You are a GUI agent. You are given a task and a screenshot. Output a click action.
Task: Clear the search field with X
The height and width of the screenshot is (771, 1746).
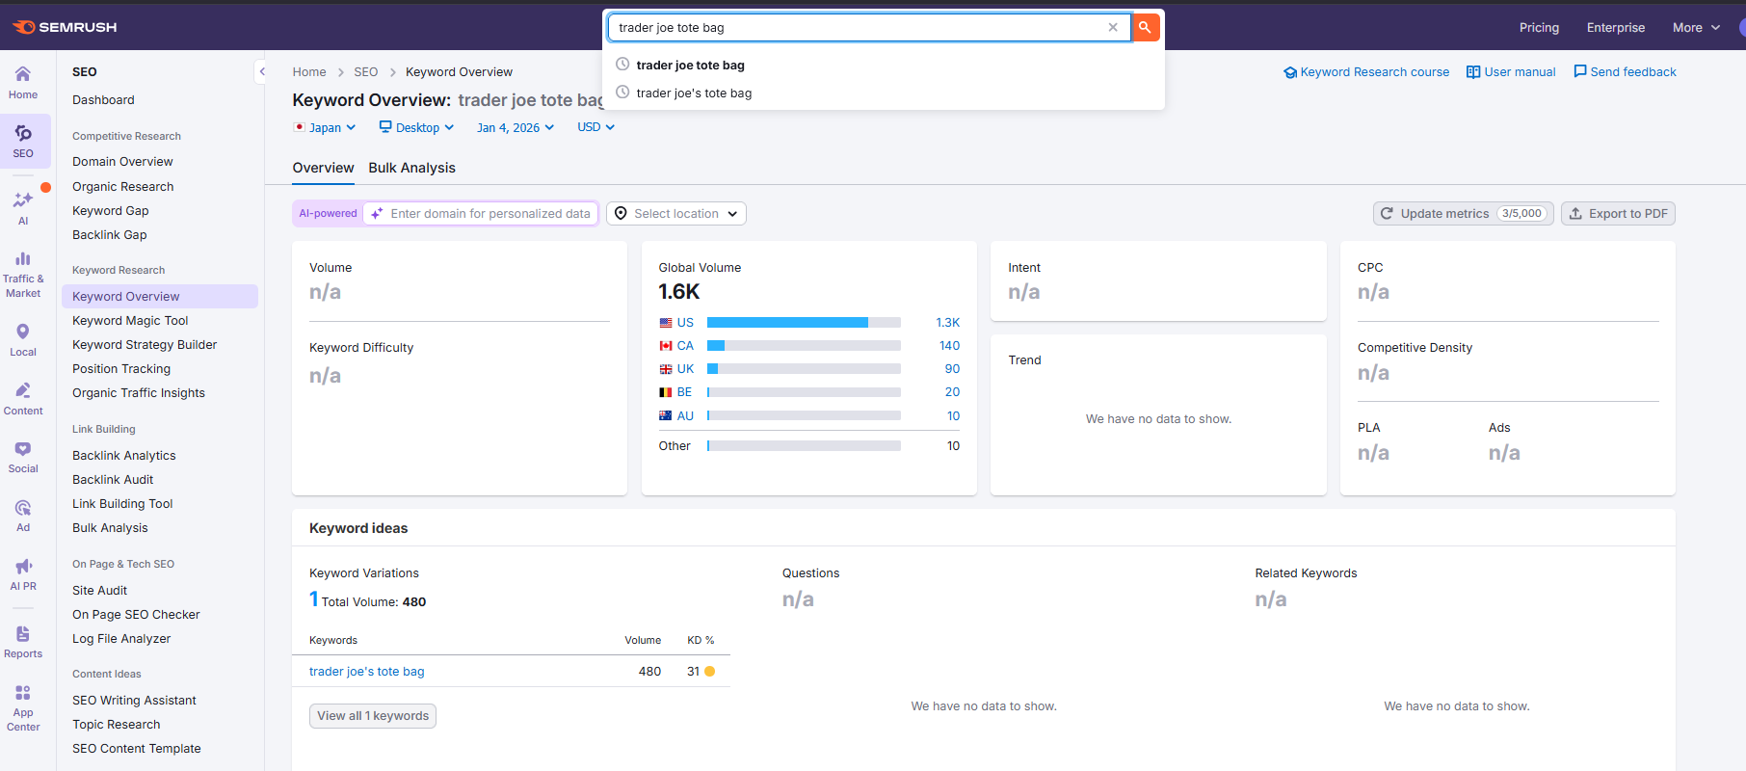(x=1113, y=27)
